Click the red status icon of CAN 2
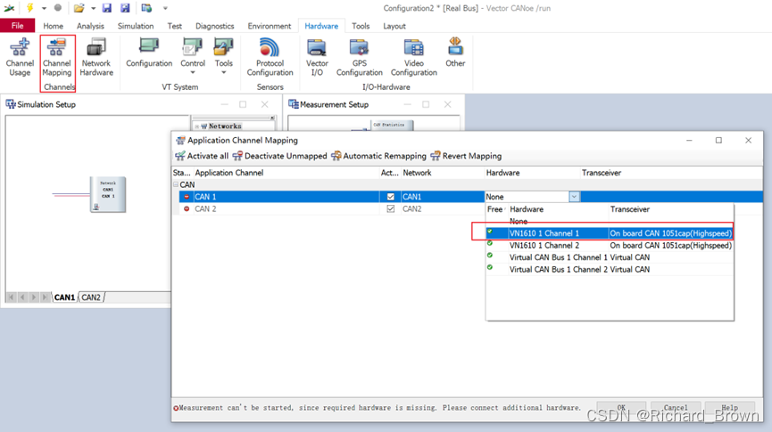The image size is (772, 432). (187, 208)
